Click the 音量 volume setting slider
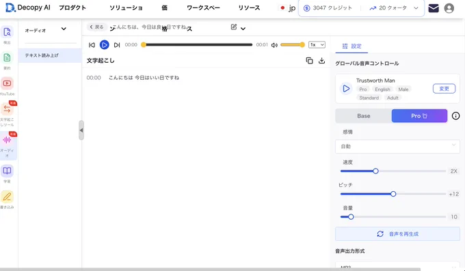This screenshot has width=465, height=271. (393, 217)
